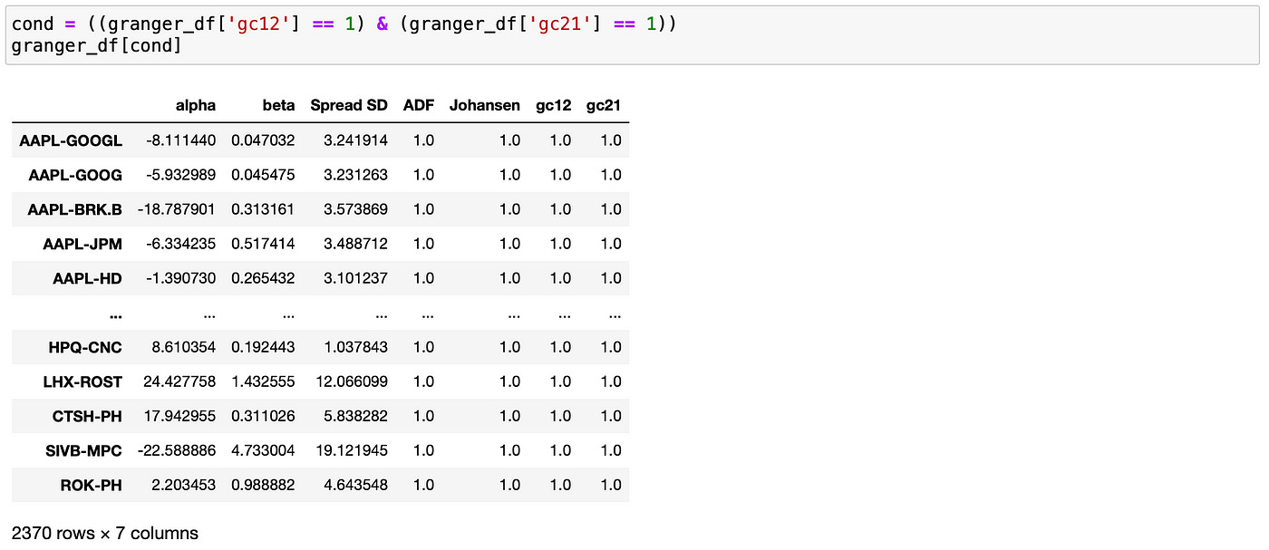Viewport: 1269px width, 550px height.
Task: Click alpha value 24.427758
Action: (179, 381)
